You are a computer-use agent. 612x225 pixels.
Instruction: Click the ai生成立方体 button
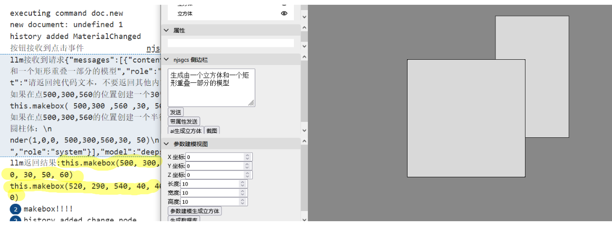click(186, 131)
